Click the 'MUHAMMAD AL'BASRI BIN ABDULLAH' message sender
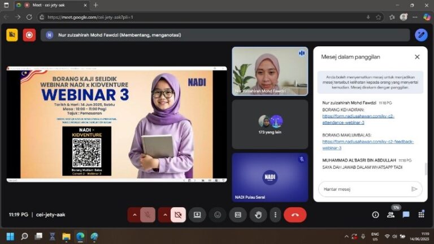Viewport: 434px width, 244px height. click(x=359, y=160)
